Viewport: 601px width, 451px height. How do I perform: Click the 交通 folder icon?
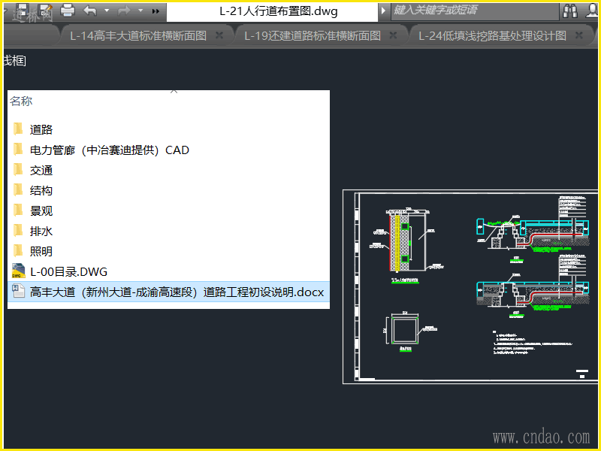pyautogui.click(x=18, y=170)
